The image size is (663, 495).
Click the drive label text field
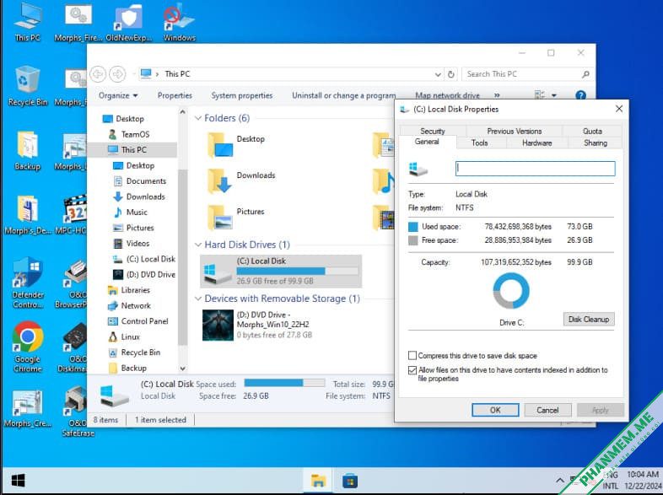pos(536,169)
